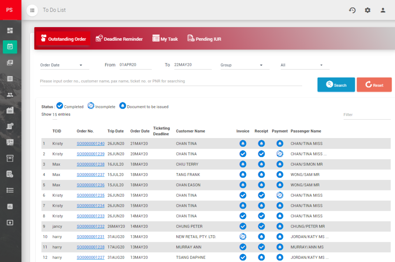Click the highlighted To Do List sidebar icon

pos(10,47)
